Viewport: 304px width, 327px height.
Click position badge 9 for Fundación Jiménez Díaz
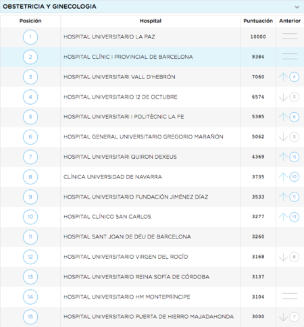tap(30, 197)
